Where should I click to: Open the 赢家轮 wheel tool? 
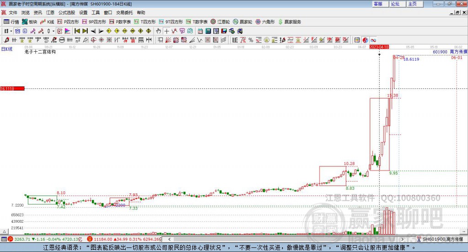tap(243, 22)
